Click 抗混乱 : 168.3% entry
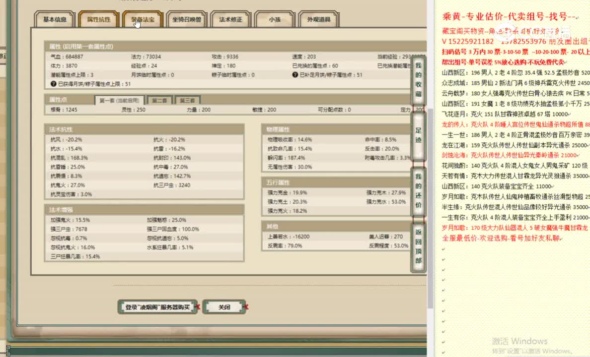The image size is (590, 357). [69, 158]
